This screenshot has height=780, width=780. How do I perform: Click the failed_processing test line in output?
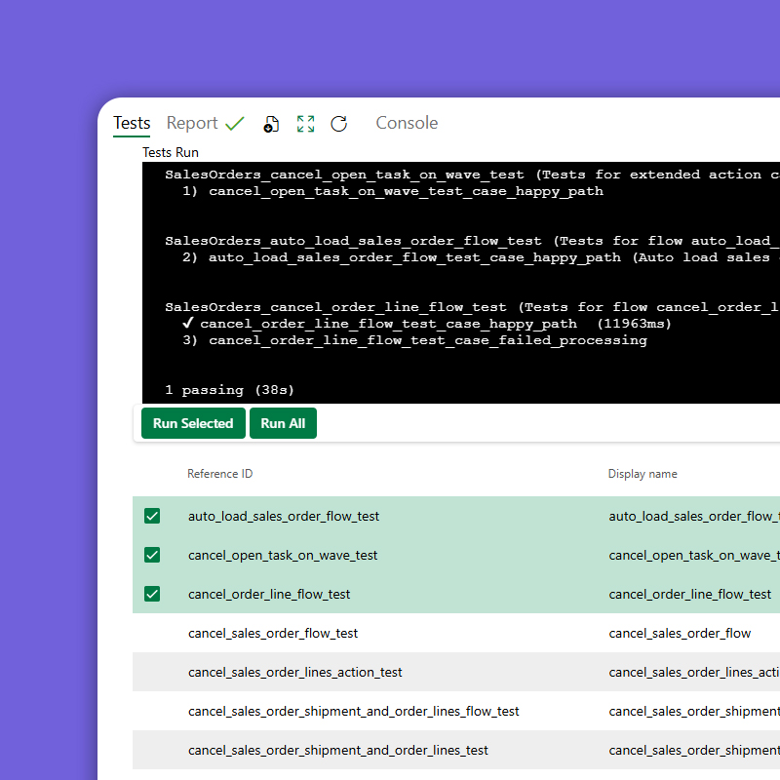(427, 340)
